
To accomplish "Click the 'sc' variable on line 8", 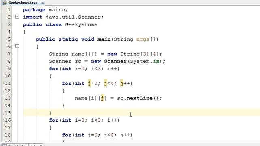I will 78,61.
